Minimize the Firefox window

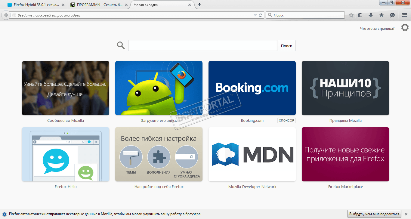(x=383, y=2)
